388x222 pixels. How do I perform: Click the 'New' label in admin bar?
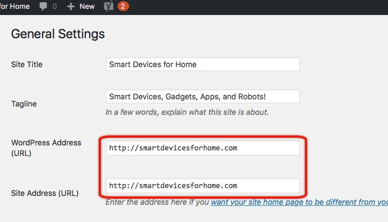pyautogui.click(x=87, y=7)
